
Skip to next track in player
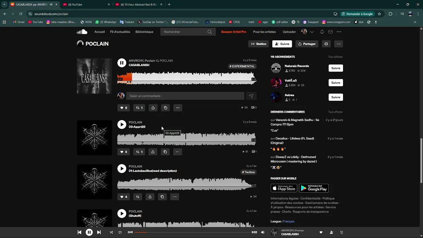(99, 232)
